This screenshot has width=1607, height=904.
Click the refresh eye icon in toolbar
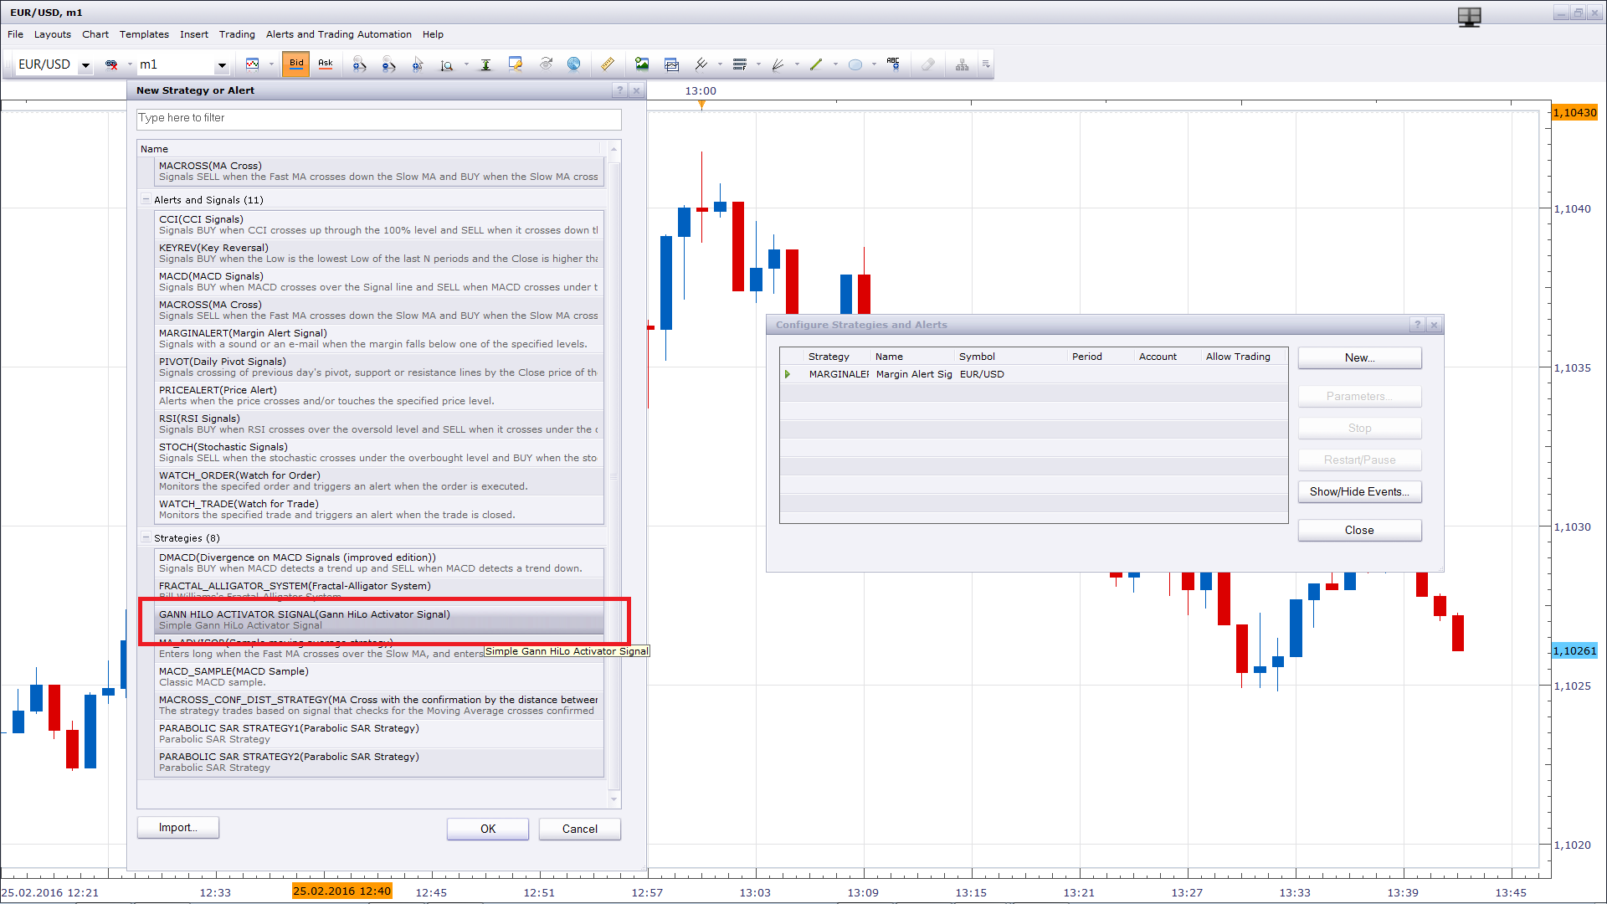tap(546, 64)
